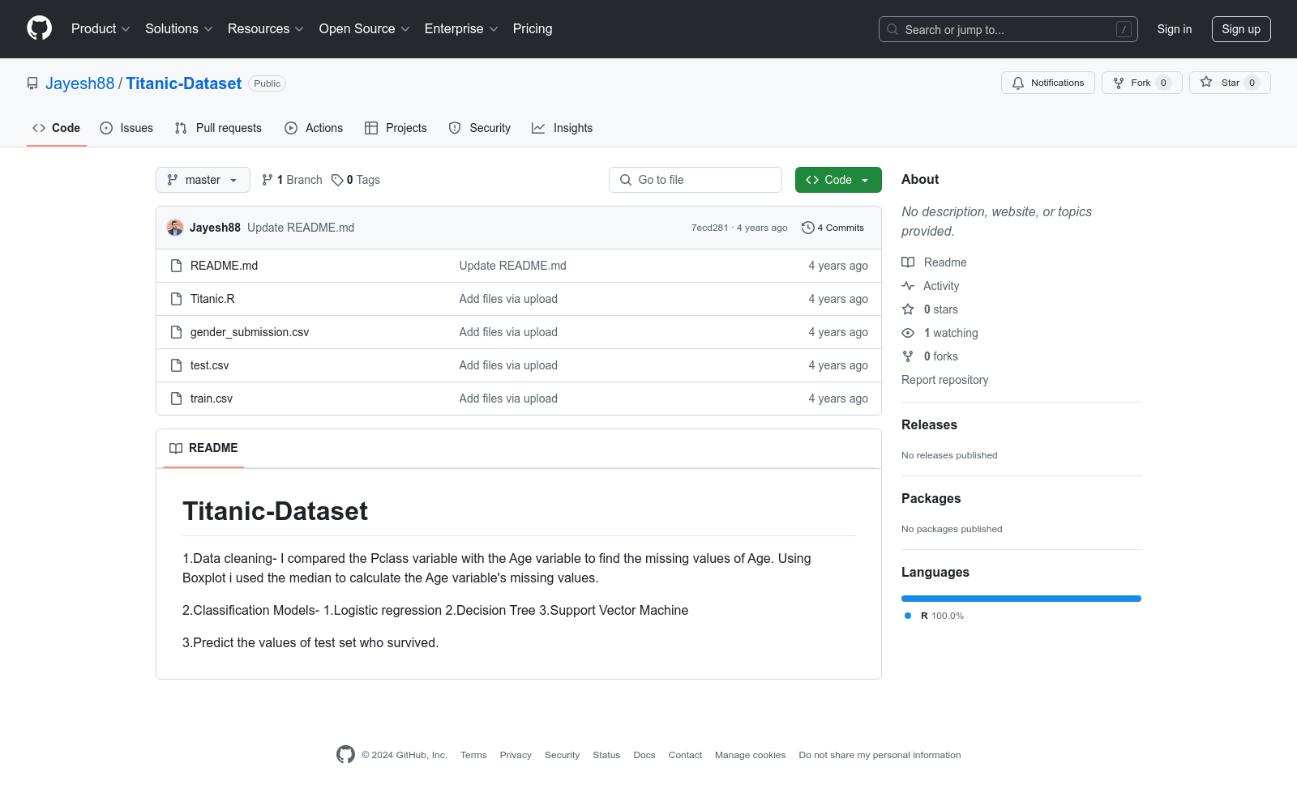This screenshot has width=1297, height=810.
Task: Click the Search or jump to field
Action: point(1008,29)
